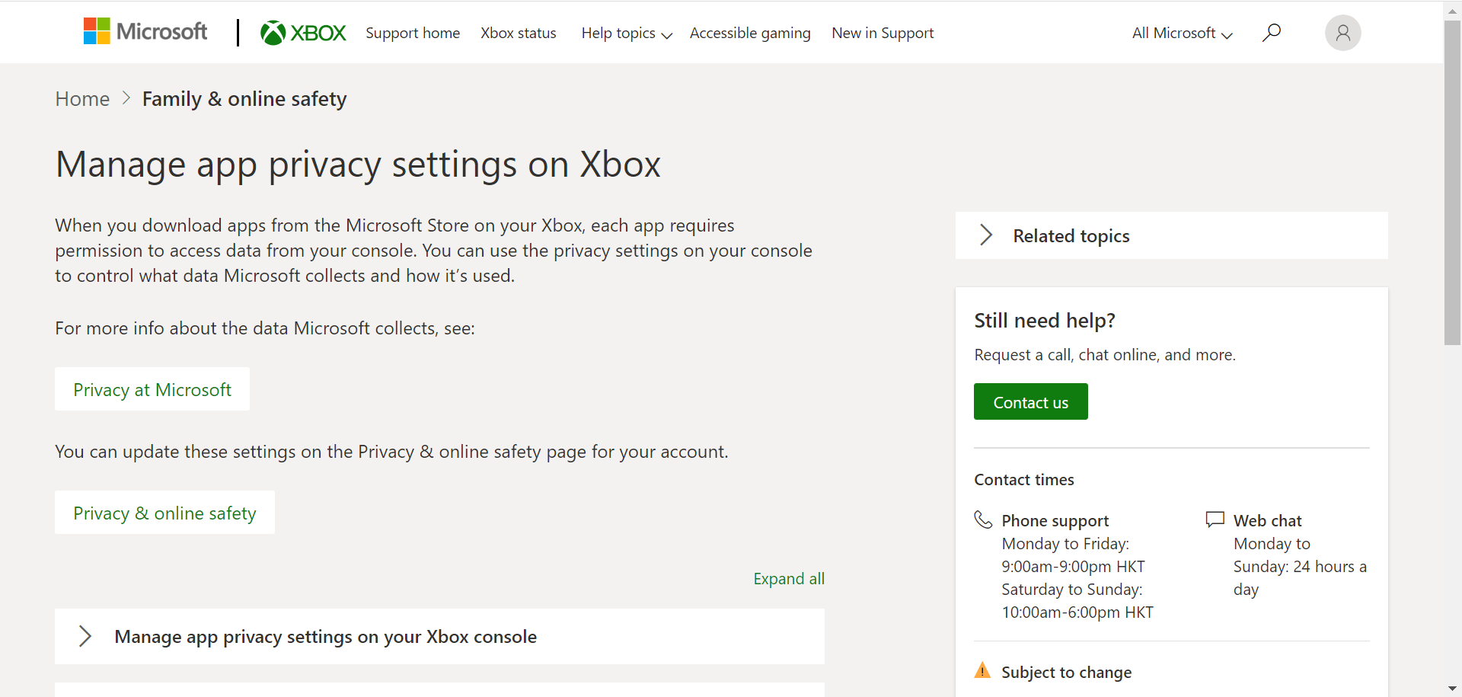Viewport: 1462px width, 697px height.
Task: Click 9:00am-9:00pm HKT hours text
Action: [x=1073, y=566]
